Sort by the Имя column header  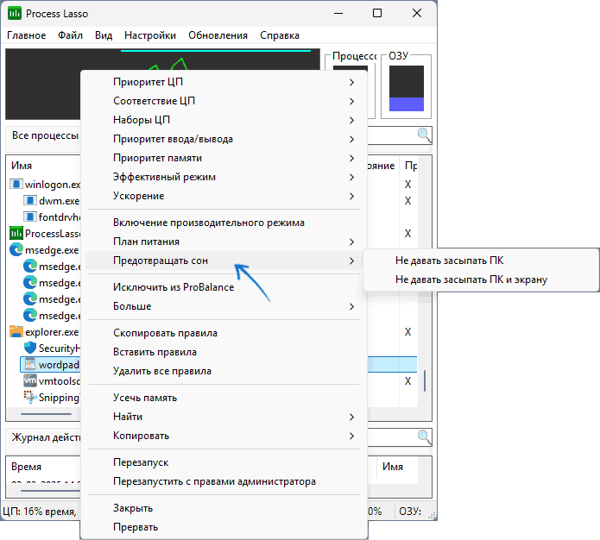click(22, 166)
